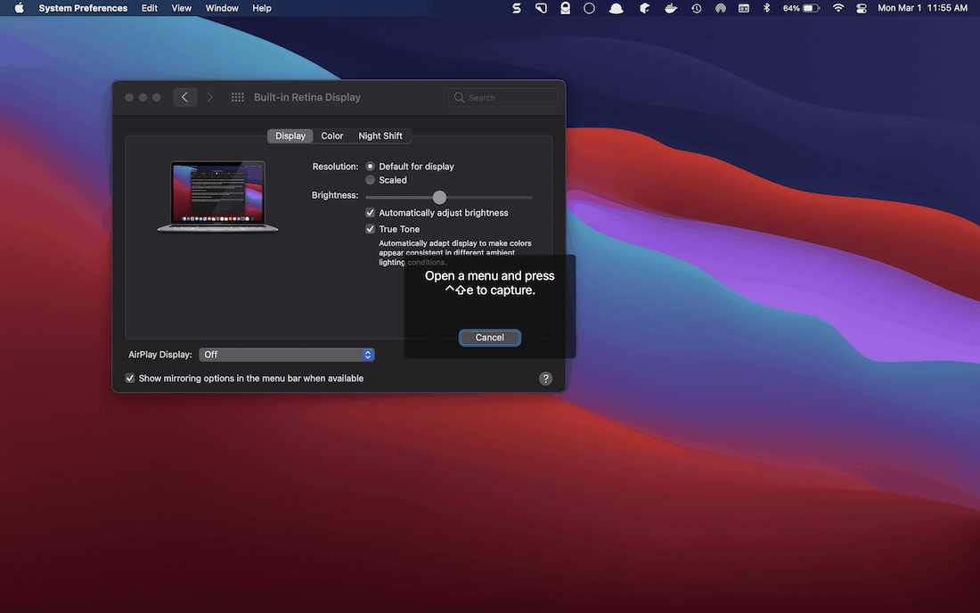Open the AirPlay Display dropdown

pyautogui.click(x=286, y=354)
